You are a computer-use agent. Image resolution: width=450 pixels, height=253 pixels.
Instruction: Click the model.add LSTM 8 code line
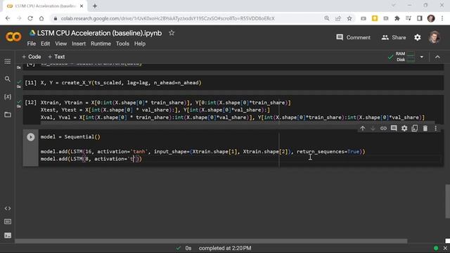click(91, 159)
